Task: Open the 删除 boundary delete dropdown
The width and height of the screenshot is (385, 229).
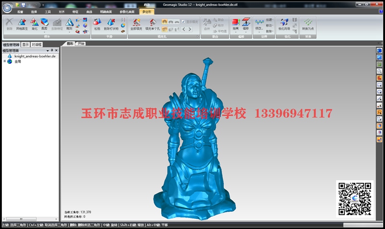Action: pyautogui.click(x=269, y=31)
